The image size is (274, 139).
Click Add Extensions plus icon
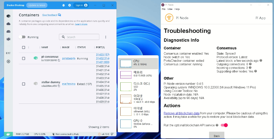pyautogui.click(x=8, y=61)
